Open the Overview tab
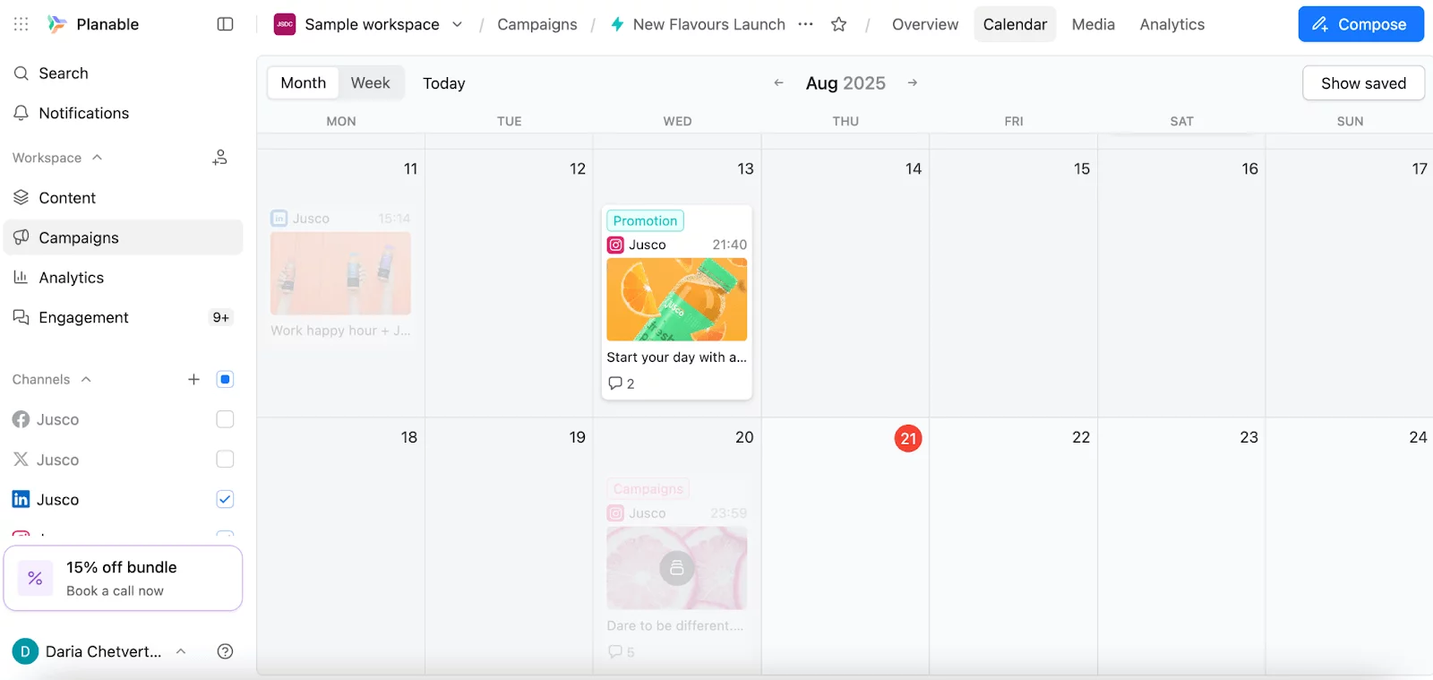 [923, 24]
